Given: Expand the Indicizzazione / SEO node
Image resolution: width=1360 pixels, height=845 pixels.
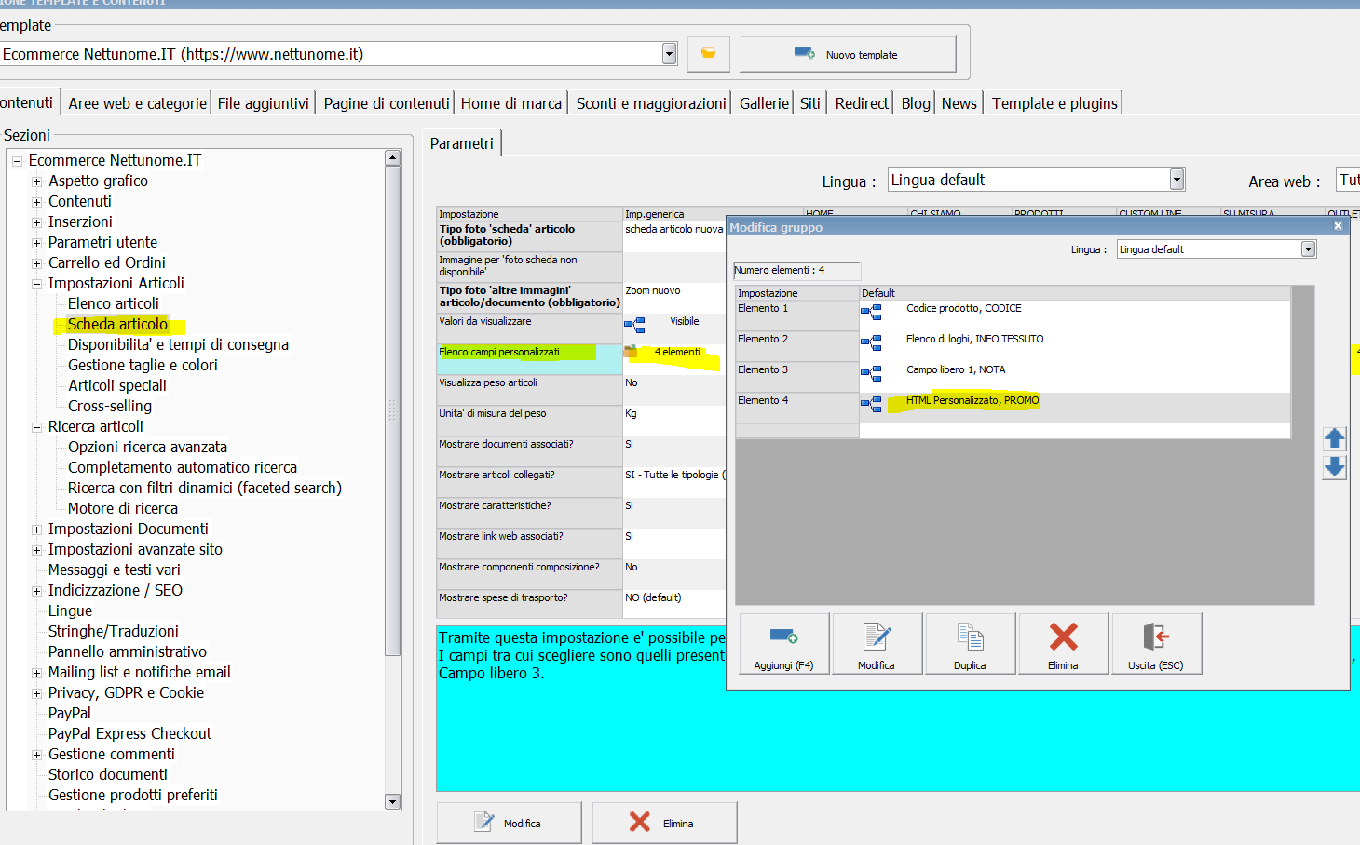Looking at the screenshot, I should click(x=37, y=591).
